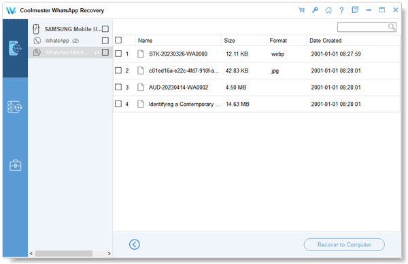Go back with the circular arrow button
This screenshot has height=264, width=408.
(134, 244)
